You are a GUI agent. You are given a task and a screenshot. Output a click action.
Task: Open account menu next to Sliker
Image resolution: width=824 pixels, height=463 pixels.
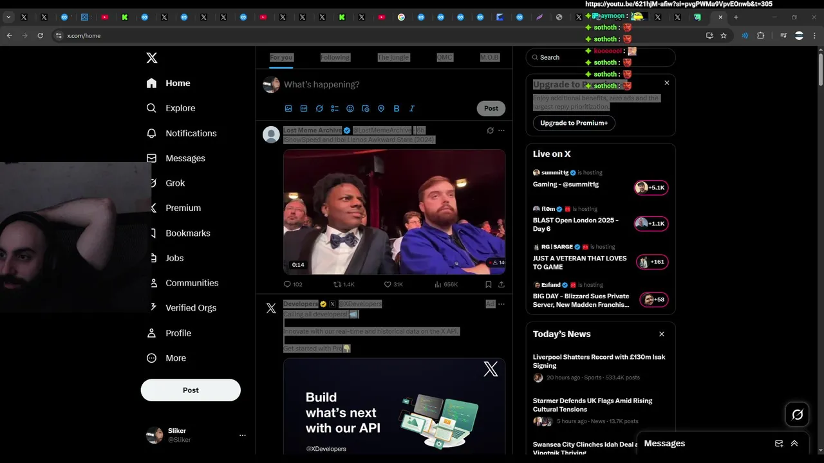tap(243, 435)
